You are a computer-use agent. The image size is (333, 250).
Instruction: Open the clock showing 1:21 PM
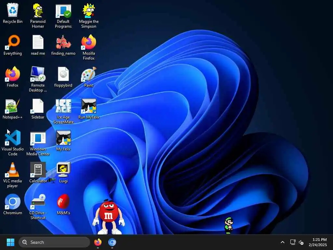tap(318, 242)
